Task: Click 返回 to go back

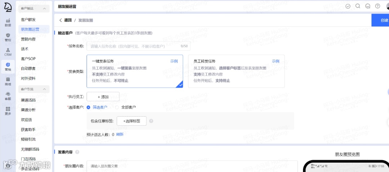Action: 68,20
